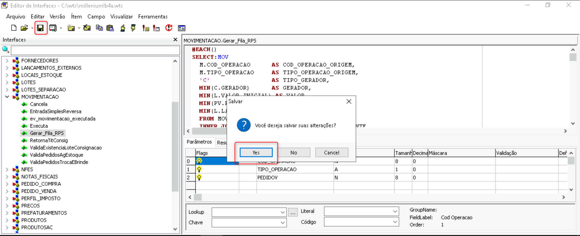Screen dimensions: 580x236
Task: Click the New file toolbar icon
Action: click(x=14, y=28)
